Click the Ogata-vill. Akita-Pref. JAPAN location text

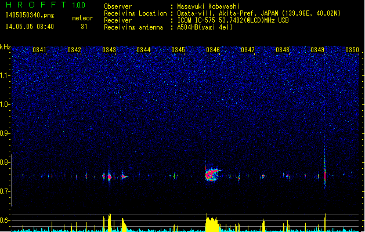click(x=259, y=13)
